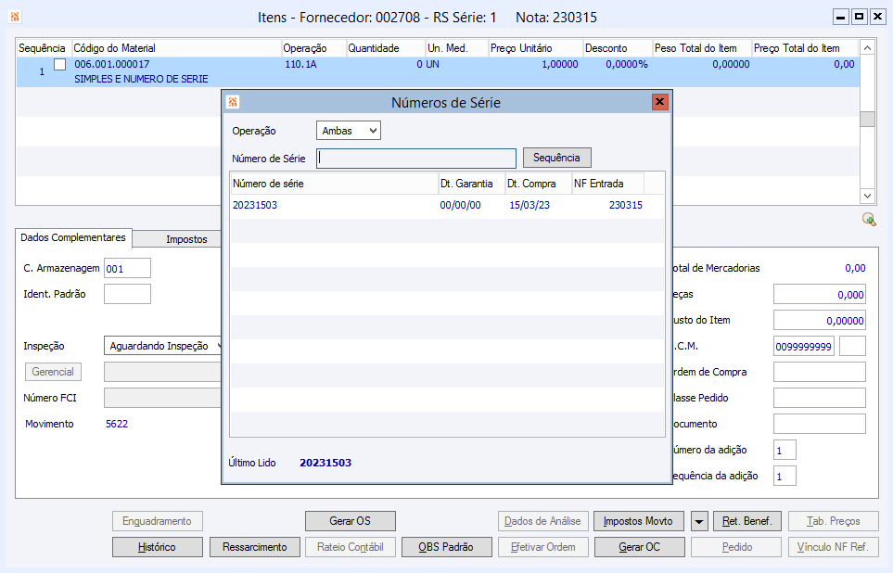
Task: Click material code 006.001.000017
Action: coord(112,64)
